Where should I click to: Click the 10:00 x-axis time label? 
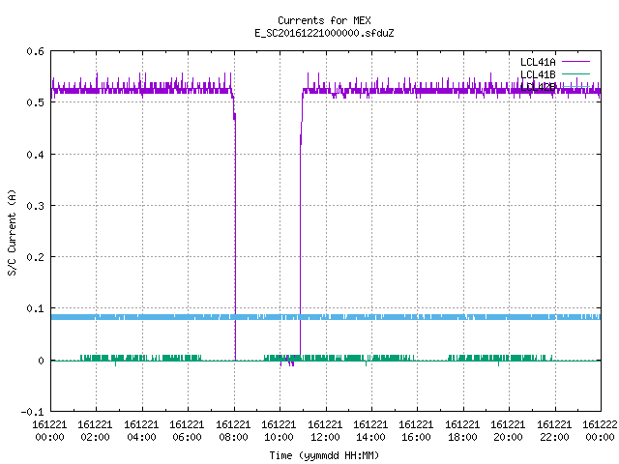(x=279, y=437)
